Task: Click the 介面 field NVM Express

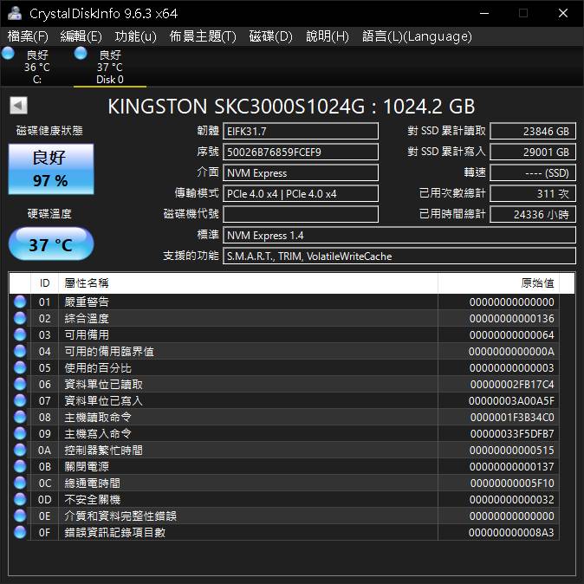Action: click(301, 172)
